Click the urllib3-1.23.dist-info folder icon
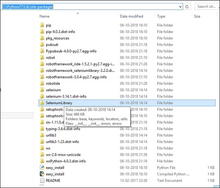Screen dimensions: 220x188 pyautogui.click(x=42, y=141)
